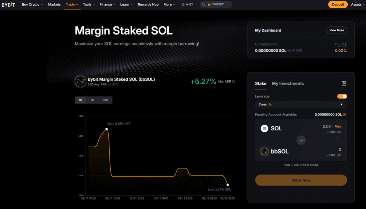Click the Deposit button
366x209 pixels.
338,5
